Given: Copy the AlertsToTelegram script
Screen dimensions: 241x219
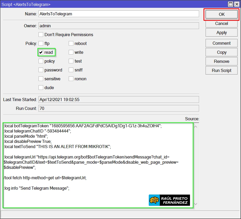Looking at the screenshot, I should click(x=221, y=52).
